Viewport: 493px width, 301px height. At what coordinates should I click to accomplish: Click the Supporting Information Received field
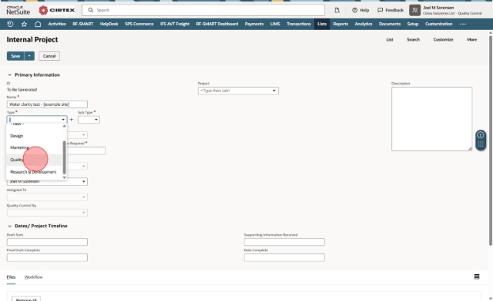(284, 242)
